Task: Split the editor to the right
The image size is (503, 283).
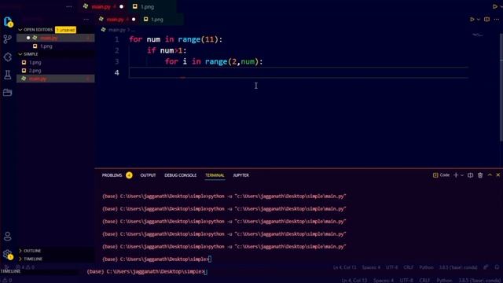Action: (x=486, y=19)
